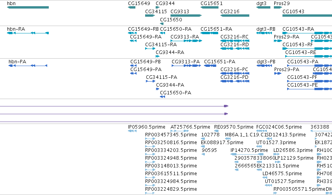Select the CG10543-RE transcript
Image resolution: width=332 pixels, height=195 pixels.
309,56
